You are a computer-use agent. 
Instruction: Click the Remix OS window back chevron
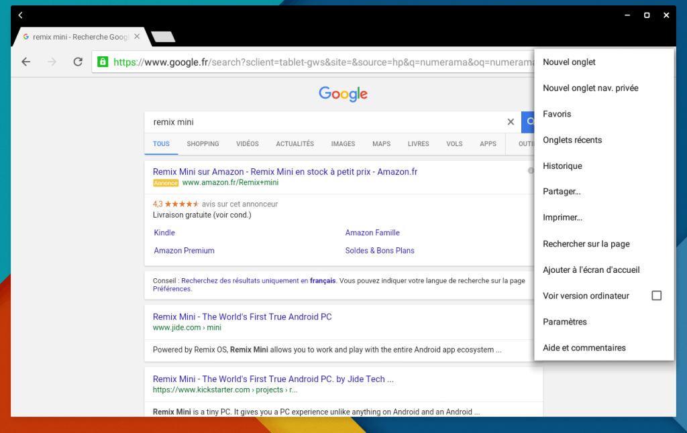pos(20,15)
